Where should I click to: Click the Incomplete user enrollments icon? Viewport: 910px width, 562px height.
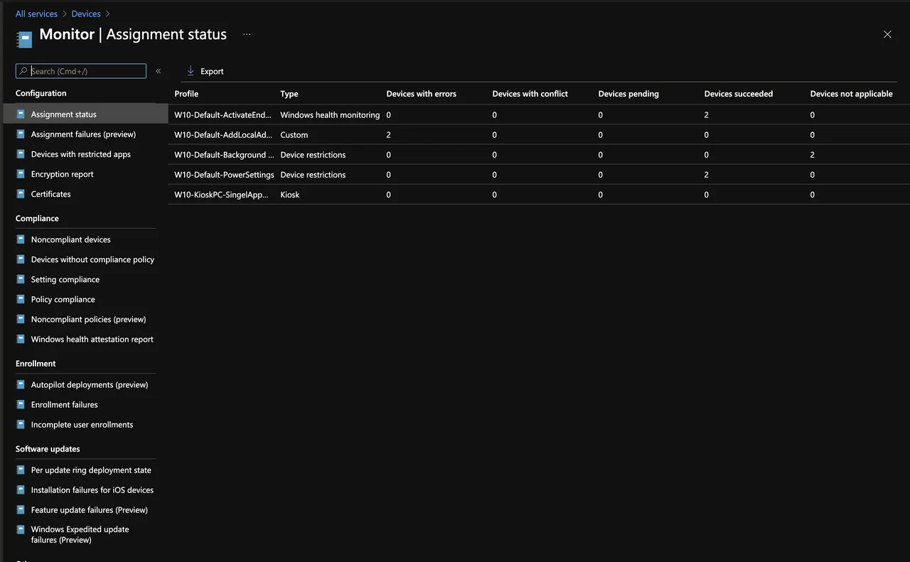[x=21, y=424]
